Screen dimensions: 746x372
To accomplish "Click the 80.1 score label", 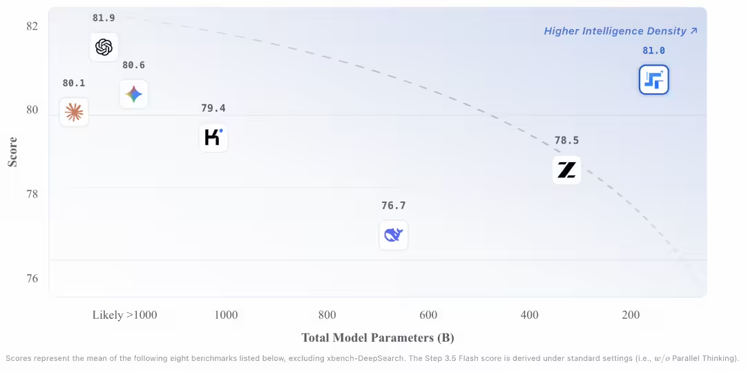I will [74, 83].
